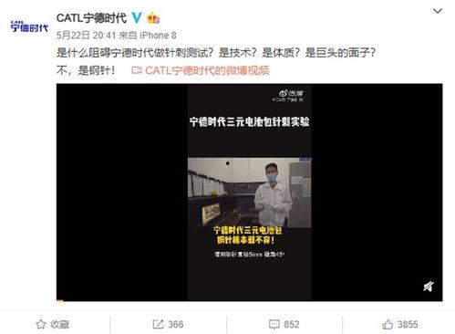455x334 pixels.
Task: Click the video icon before the video link
Action: [x=137, y=70]
